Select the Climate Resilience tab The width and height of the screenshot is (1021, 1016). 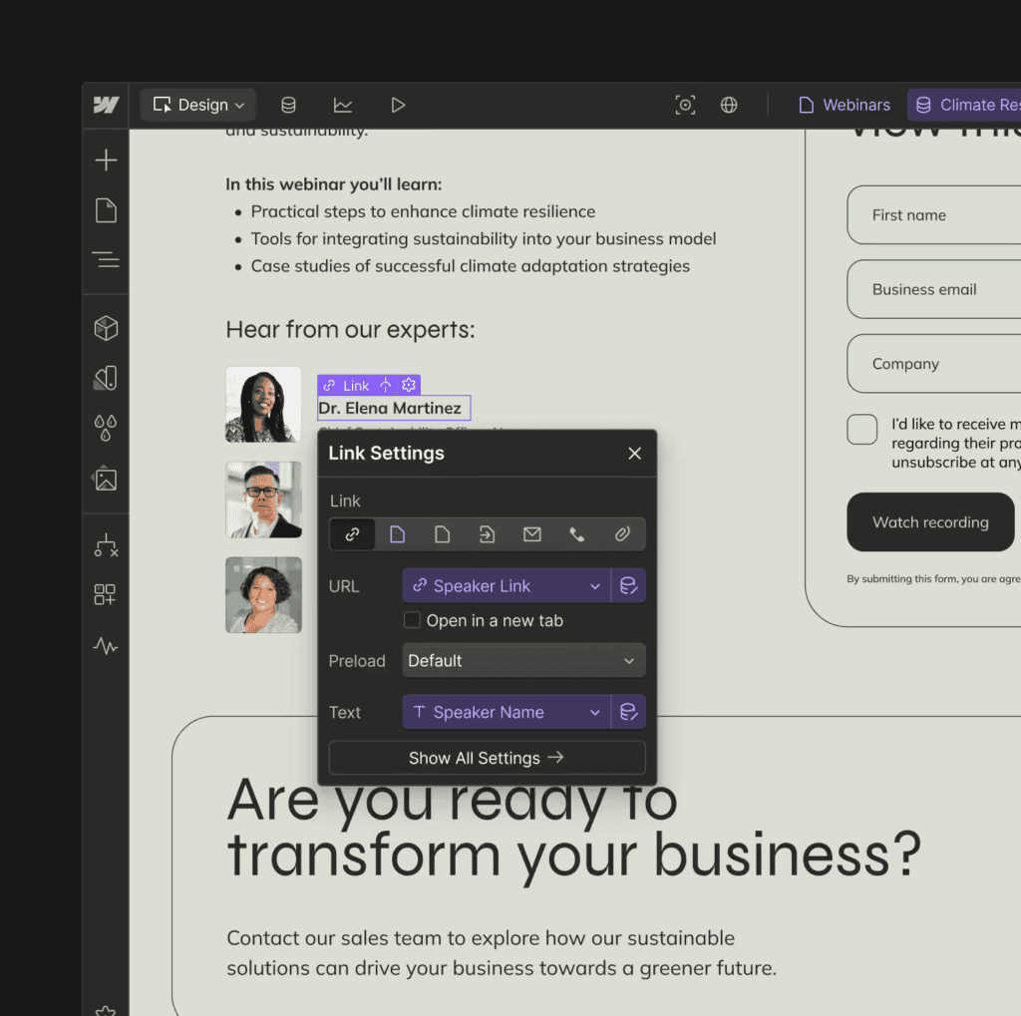(x=972, y=105)
